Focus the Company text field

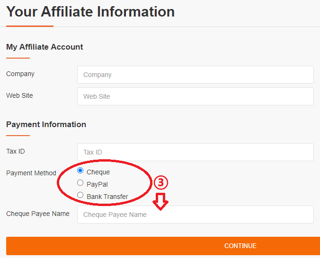(x=196, y=75)
